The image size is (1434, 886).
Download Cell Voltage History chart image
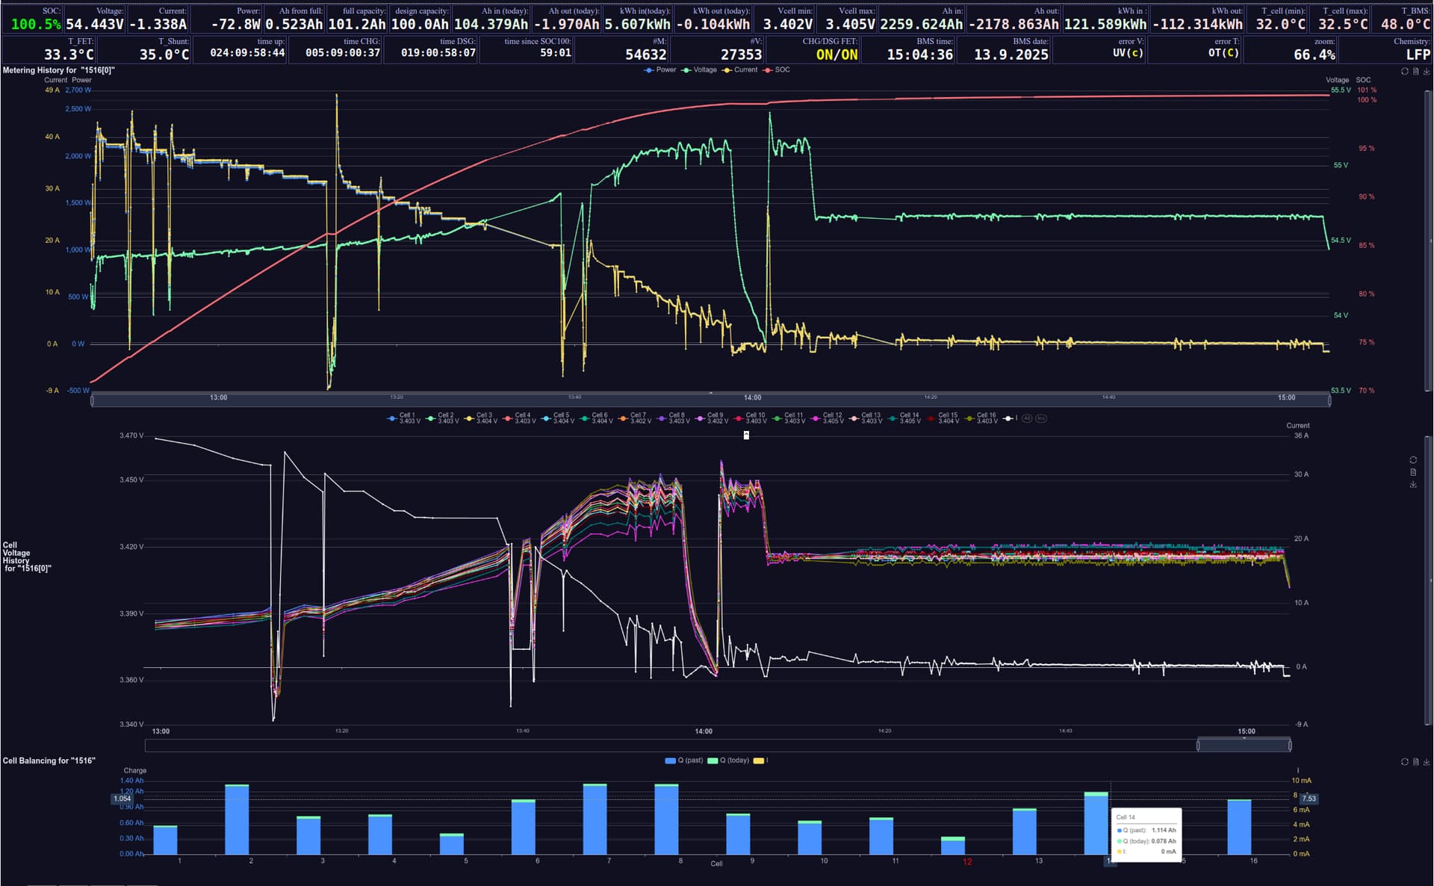point(1413,485)
